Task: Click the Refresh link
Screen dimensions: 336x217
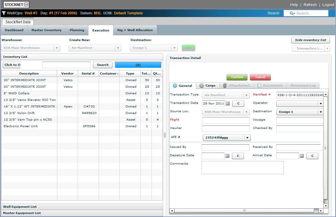Action: (310, 5)
